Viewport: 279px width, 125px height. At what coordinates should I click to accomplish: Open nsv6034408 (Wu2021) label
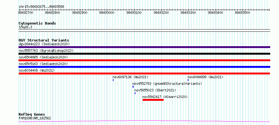[37, 70]
